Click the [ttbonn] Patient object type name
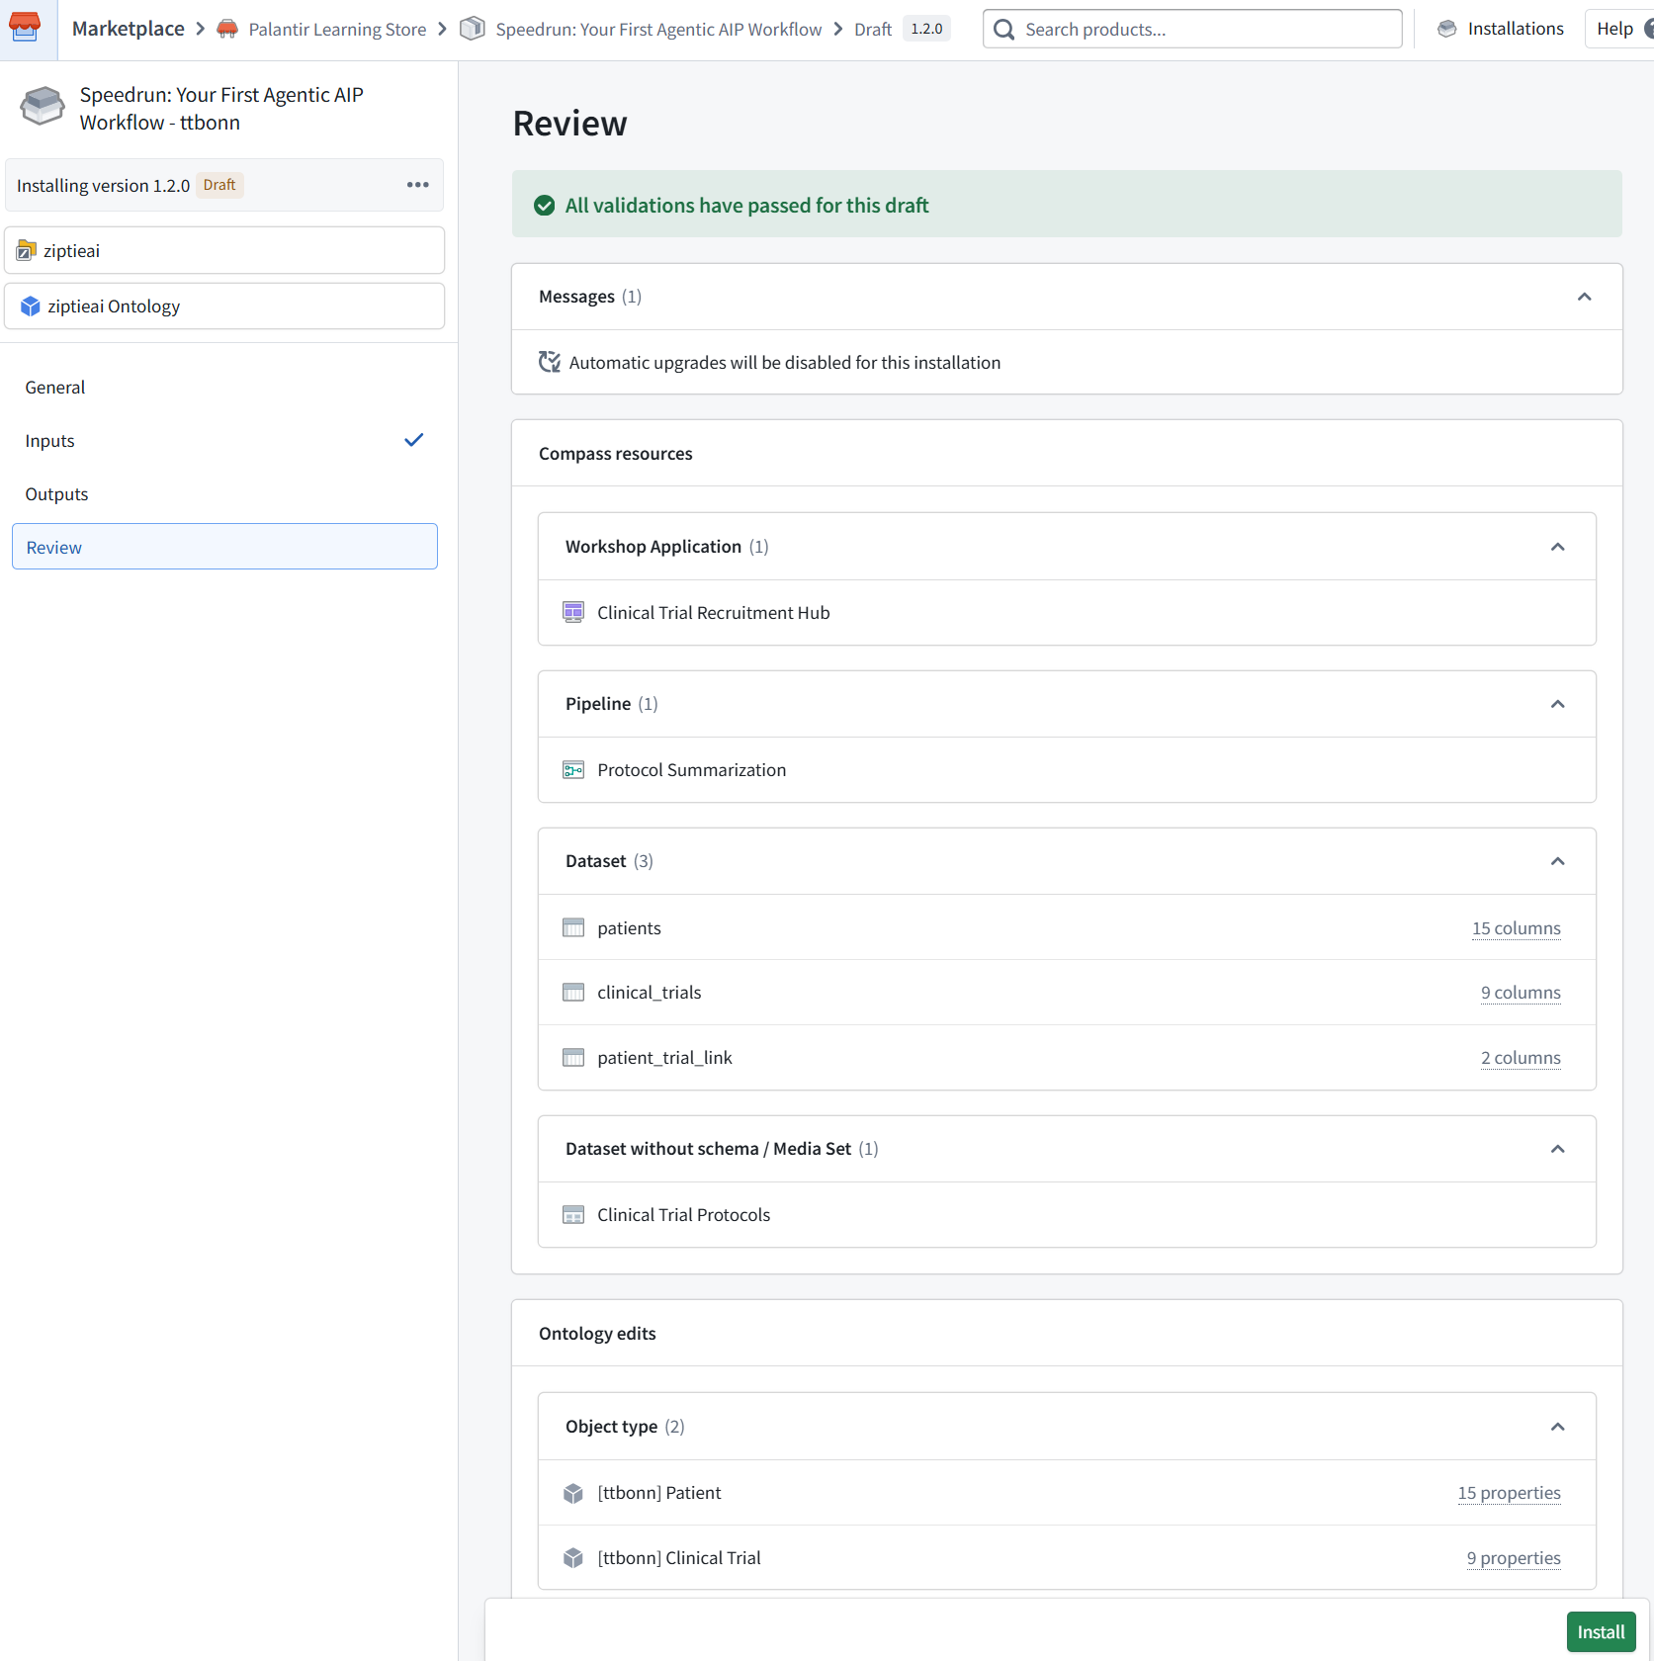This screenshot has height=1661, width=1654. tap(658, 1493)
